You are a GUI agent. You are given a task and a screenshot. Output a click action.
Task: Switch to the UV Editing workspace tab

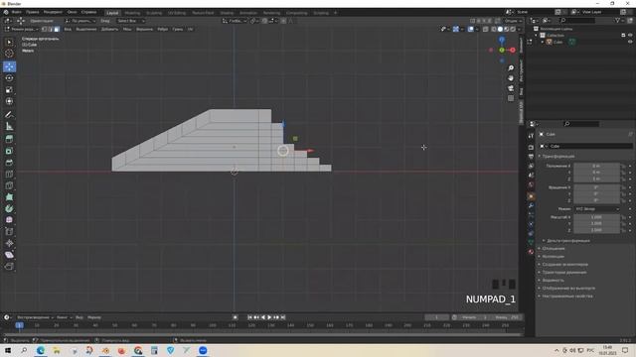(x=177, y=13)
